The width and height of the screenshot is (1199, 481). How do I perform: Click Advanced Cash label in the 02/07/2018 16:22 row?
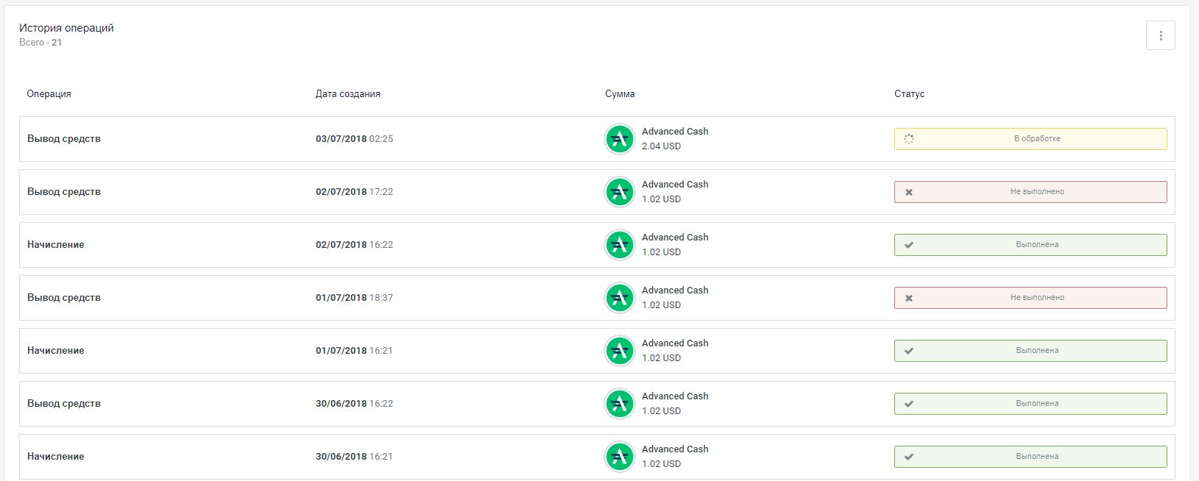pos(675,238)
